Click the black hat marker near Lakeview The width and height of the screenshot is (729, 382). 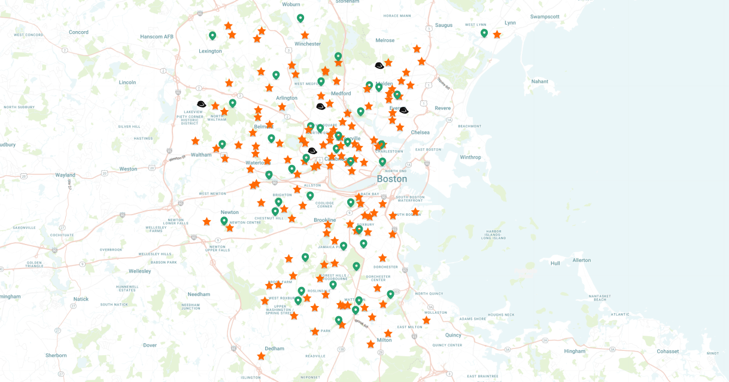(202, 105)
